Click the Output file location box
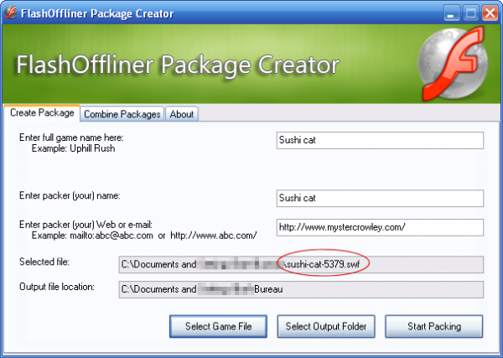Screen dimensions: 503x358 coord(301,290)
